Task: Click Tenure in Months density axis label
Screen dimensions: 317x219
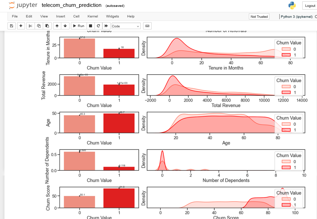Action: (226, 68)
